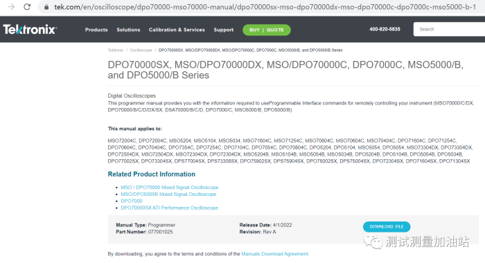
Task: Click into the Search field
Action: click(449, 29)
